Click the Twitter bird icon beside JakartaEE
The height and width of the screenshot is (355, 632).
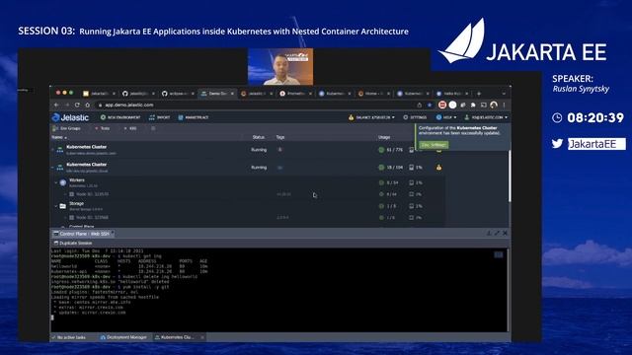[557, 144]
